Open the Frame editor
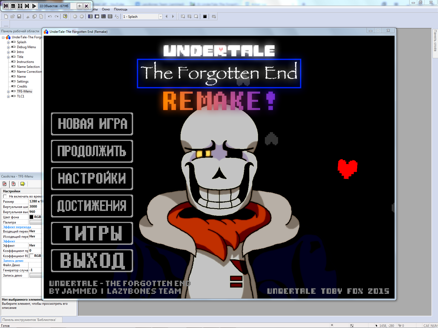This screenshot has height=328, width=438. coord(97,16)
